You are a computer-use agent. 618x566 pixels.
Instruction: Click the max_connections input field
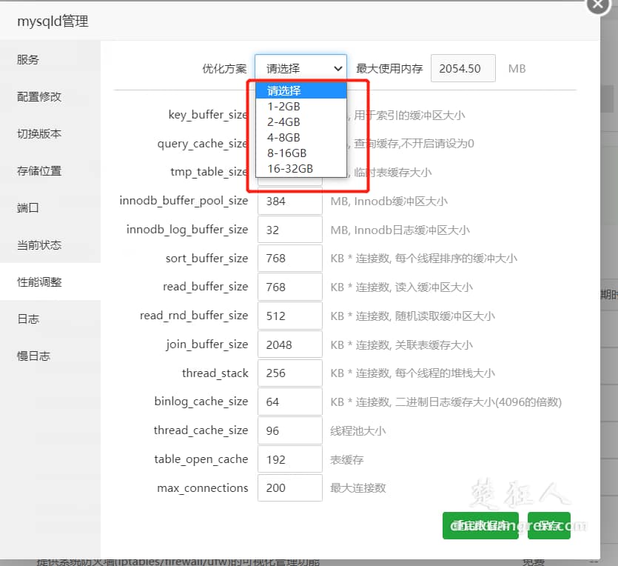(289, 487)
